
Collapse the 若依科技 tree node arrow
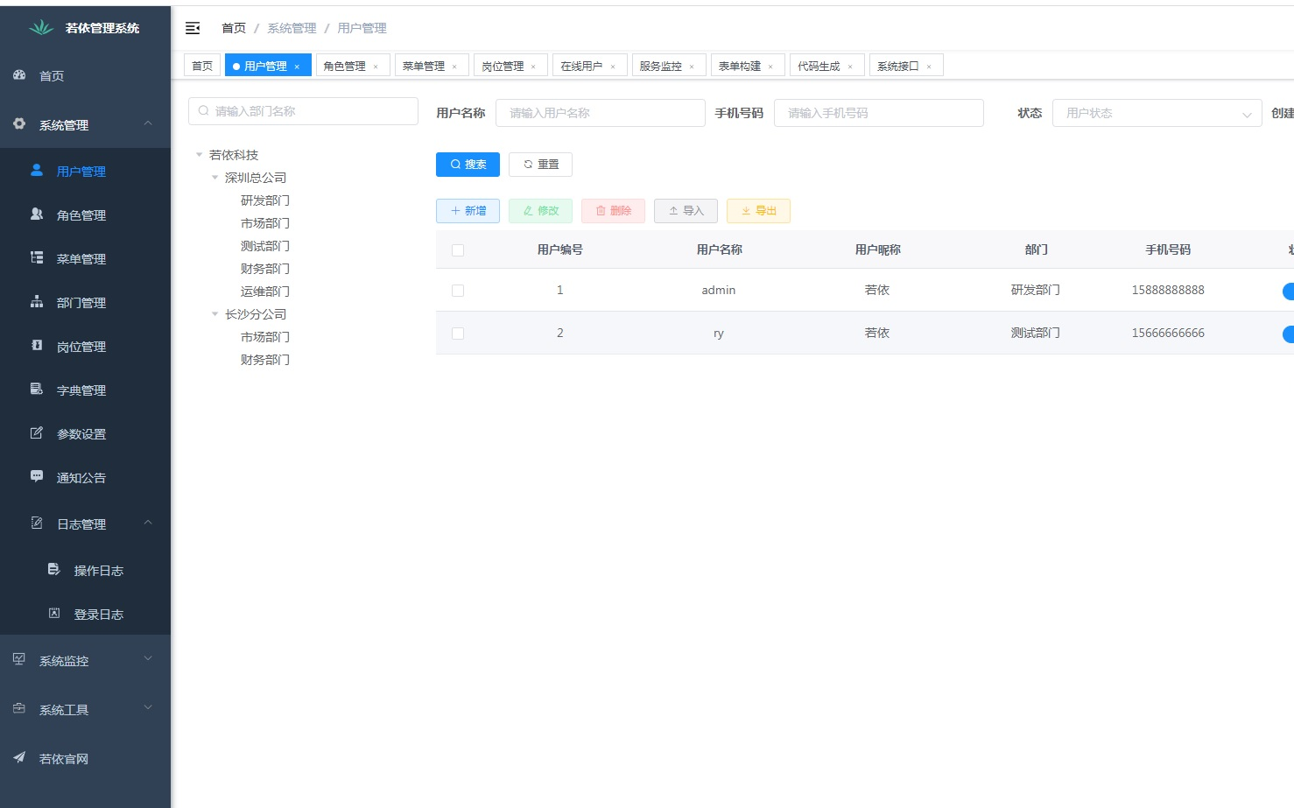click(200, 155)
